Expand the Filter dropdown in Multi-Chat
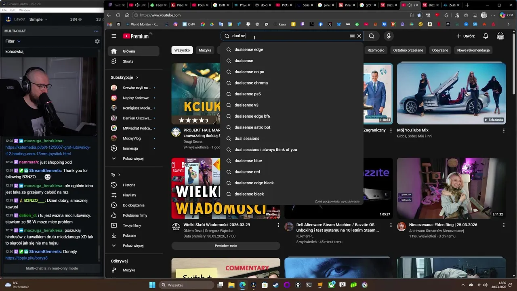Image resolution: width=517 pixels, height=291 pixels. pyautogui.click(x=13, y=41)
